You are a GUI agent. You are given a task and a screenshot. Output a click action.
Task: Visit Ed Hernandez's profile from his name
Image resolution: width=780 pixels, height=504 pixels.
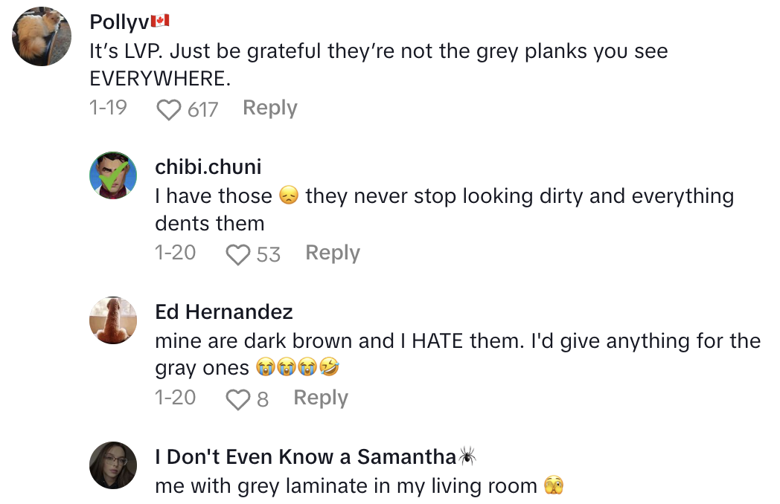(223, 311)
